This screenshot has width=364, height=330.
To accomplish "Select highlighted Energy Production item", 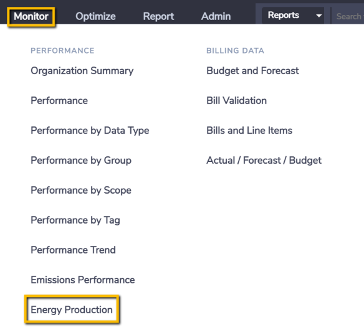I will click(72, 310).
